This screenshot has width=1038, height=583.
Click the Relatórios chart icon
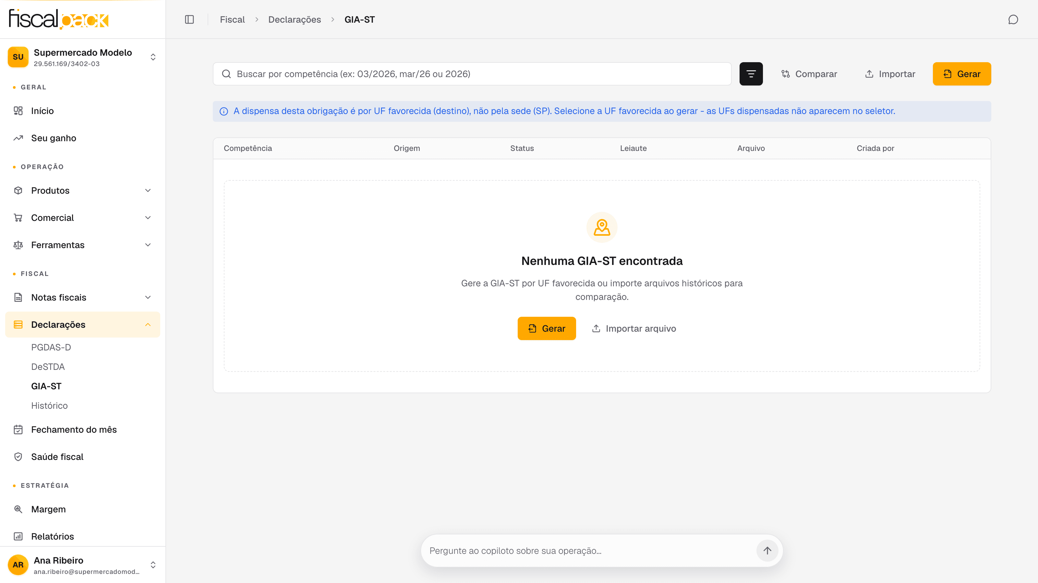click(x=18, y=536)
